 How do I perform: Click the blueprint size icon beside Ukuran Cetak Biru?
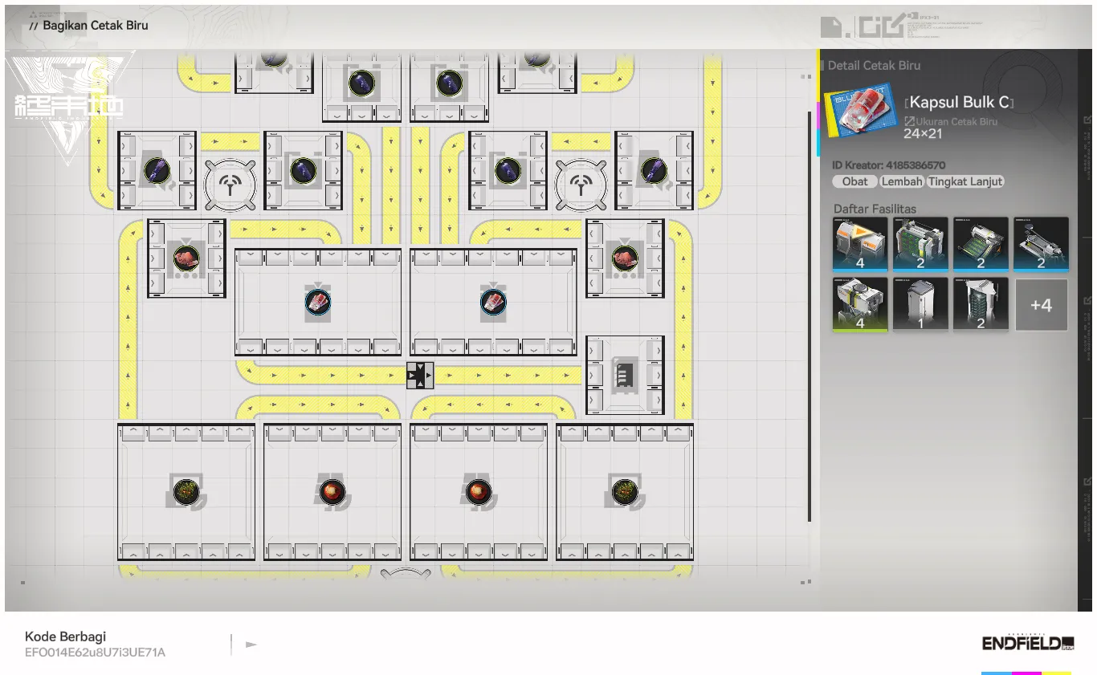[910, 122]
